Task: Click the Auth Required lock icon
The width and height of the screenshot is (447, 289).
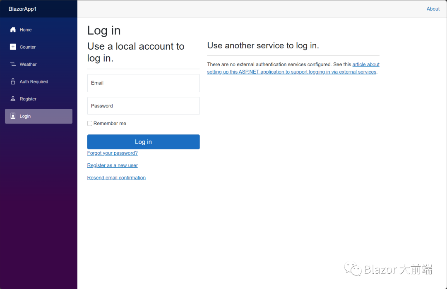Action: [x=13, y=82]
